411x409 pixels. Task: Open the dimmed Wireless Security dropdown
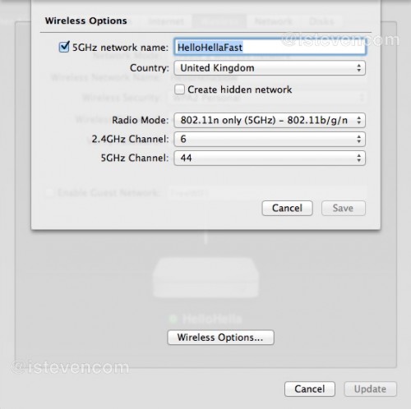coord(266,98)
